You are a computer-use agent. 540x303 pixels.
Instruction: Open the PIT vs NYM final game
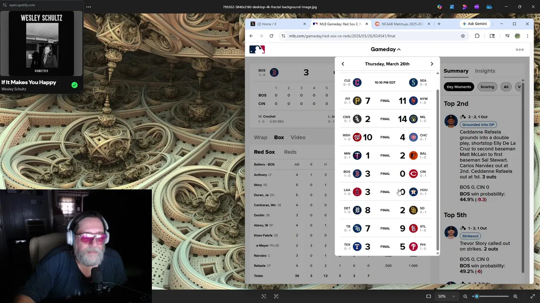pos(385,101)
